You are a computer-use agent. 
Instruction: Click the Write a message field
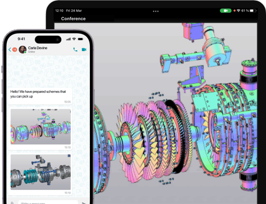47,202
